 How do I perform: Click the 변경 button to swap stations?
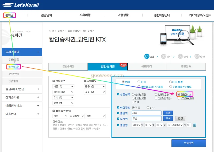(x=180, y=118)
